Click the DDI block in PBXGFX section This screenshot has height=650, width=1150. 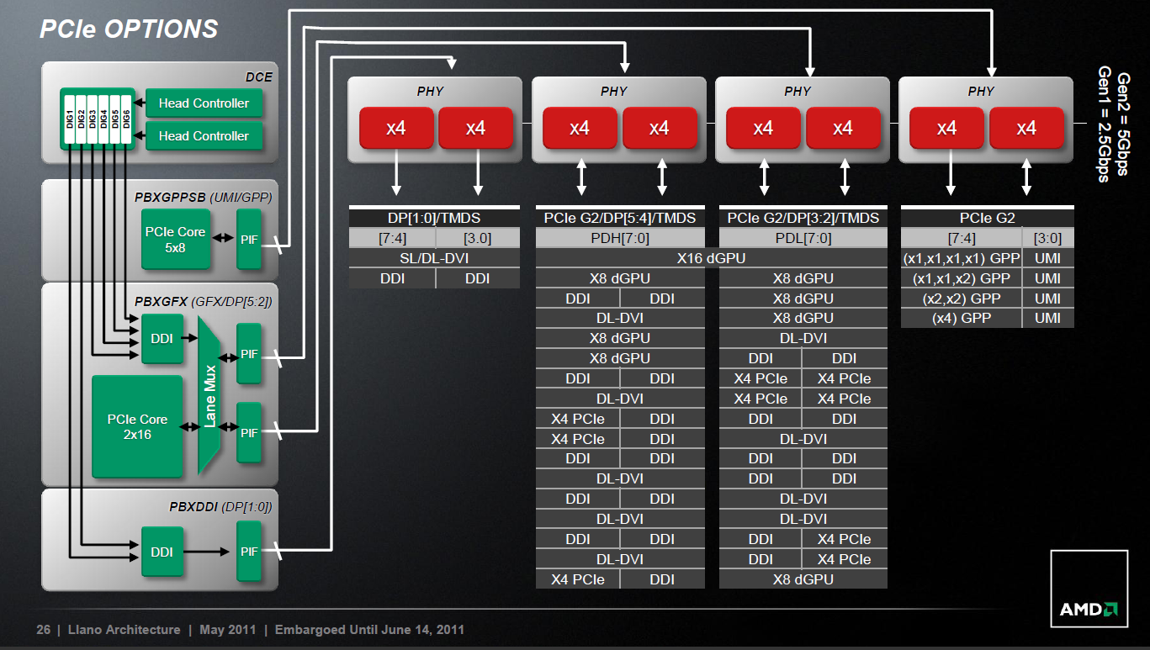[162, 338]
